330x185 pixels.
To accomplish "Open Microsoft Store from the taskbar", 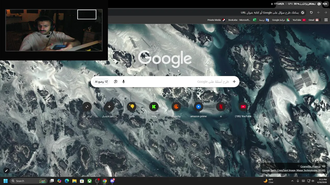I will pos(82,181).
